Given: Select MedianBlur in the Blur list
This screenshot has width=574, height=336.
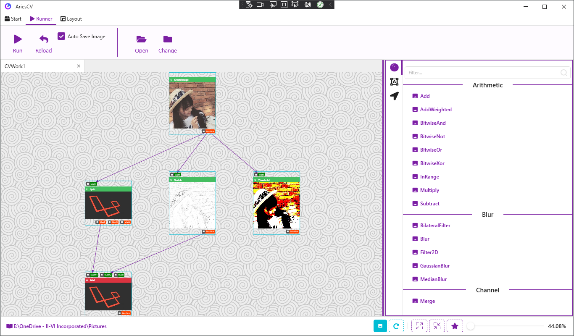Looking at the screenshot, I should 433,279.
